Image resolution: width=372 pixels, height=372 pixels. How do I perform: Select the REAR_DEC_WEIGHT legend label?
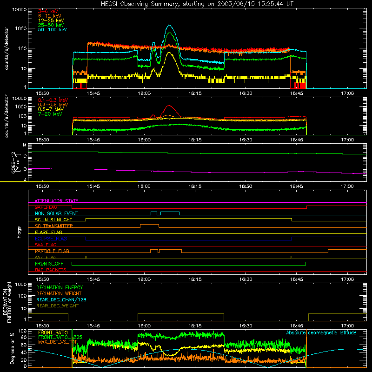[57, 306]
